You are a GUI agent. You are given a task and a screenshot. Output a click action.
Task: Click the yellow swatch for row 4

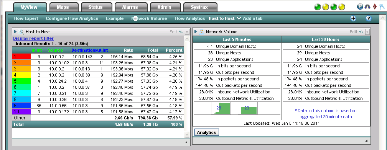[21, 75]
